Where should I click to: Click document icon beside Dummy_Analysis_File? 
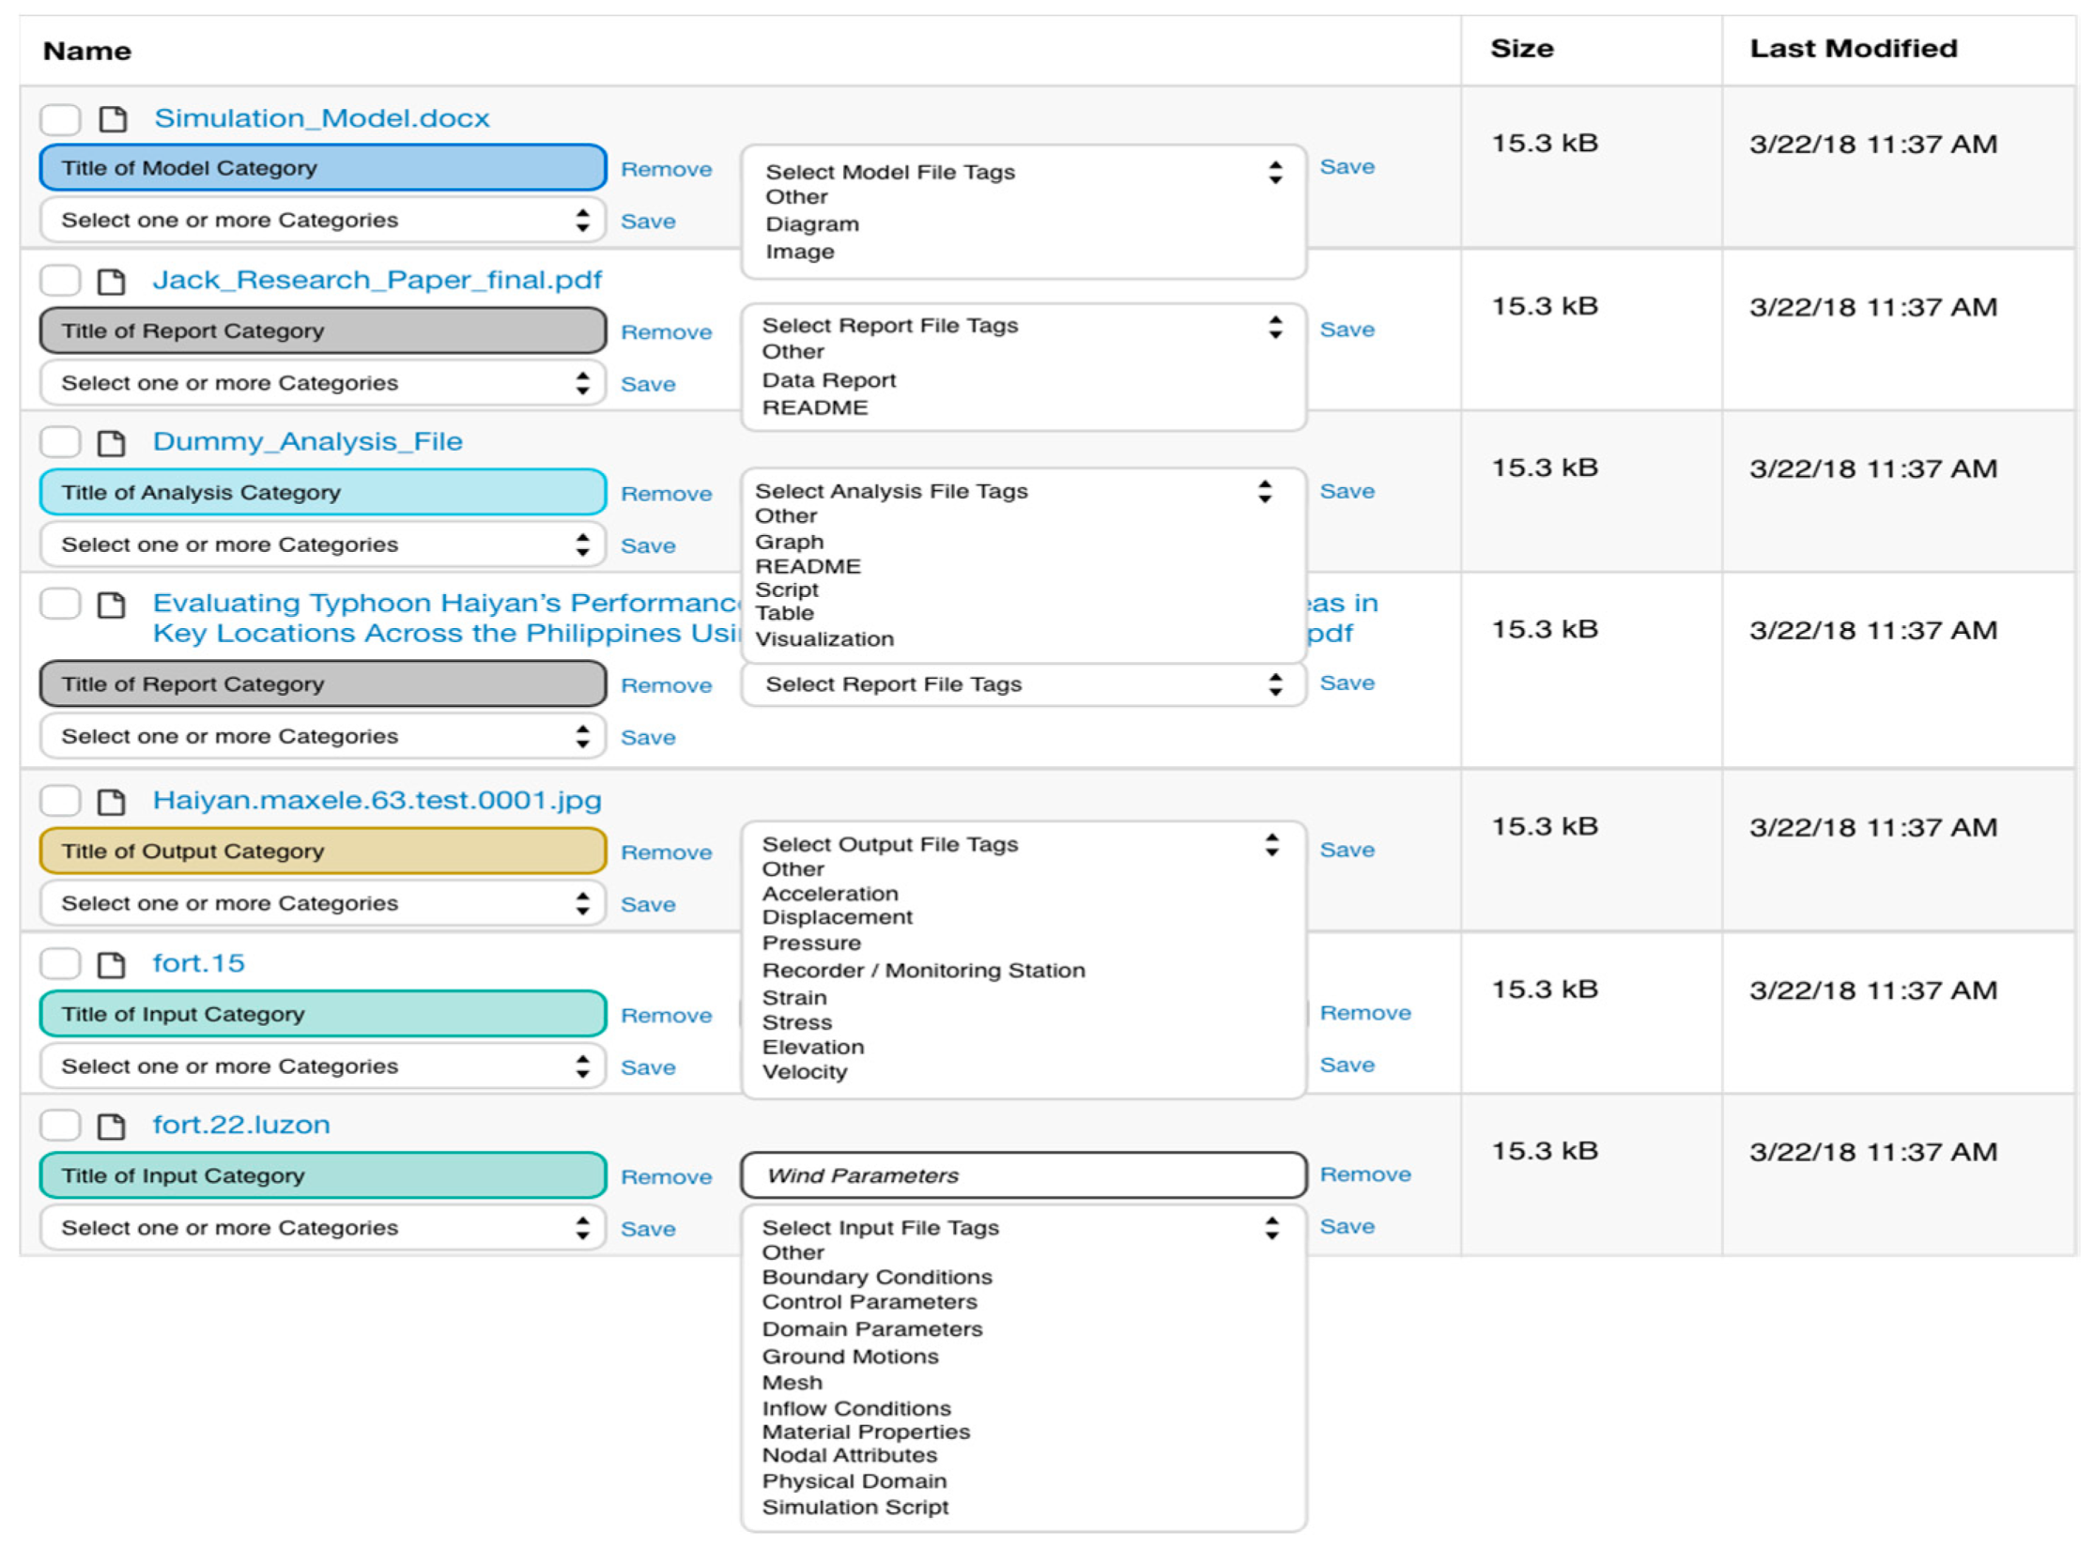[112, 443]
